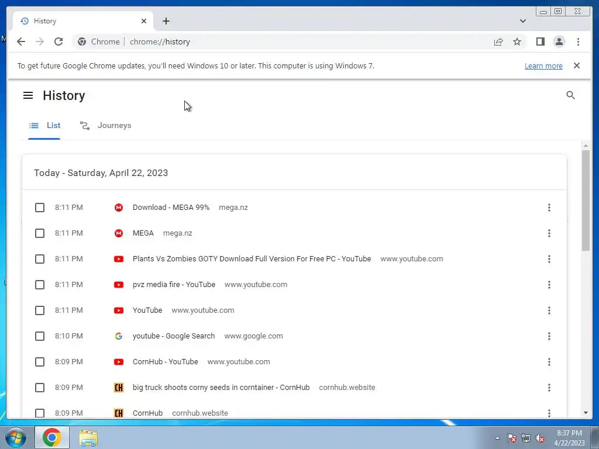This screenshot has height=449, width=599.
Task: Tick checkbox for big truck shoots corny seeds
Action: pyautogui.click(x=40, y=388)
